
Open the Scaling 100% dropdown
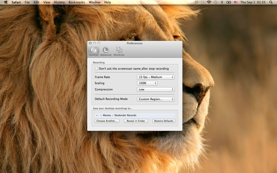(147, 83)
